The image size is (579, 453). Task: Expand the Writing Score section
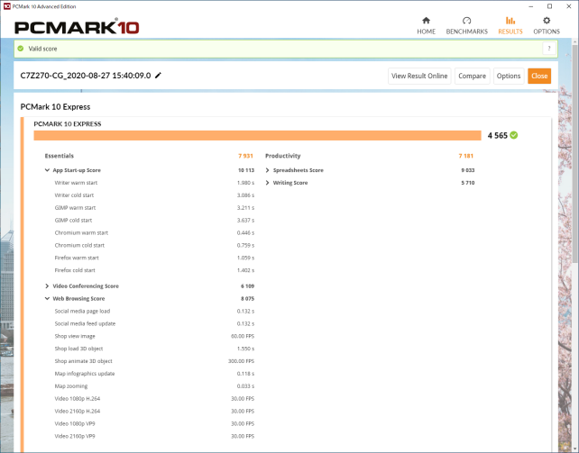click(x=267, y=183)
